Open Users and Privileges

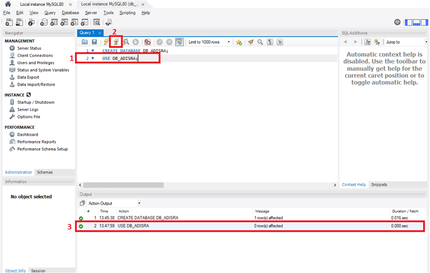point(35,63)
